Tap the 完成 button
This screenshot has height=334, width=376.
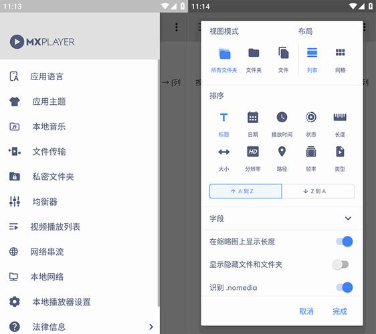coord(340,311)
